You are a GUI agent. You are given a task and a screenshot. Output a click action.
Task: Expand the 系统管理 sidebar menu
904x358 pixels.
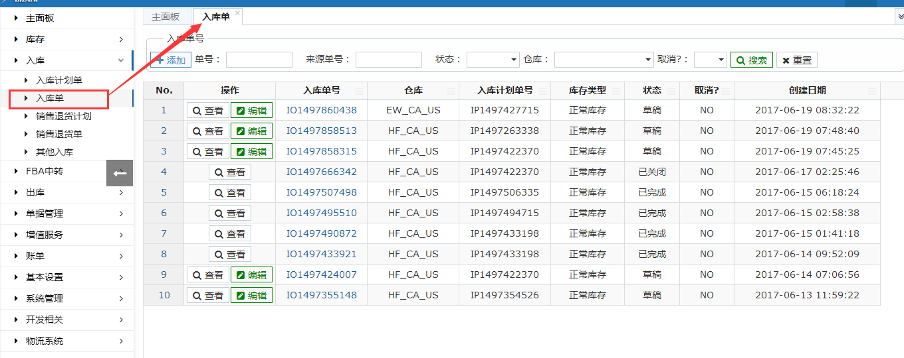pos(66,298)
